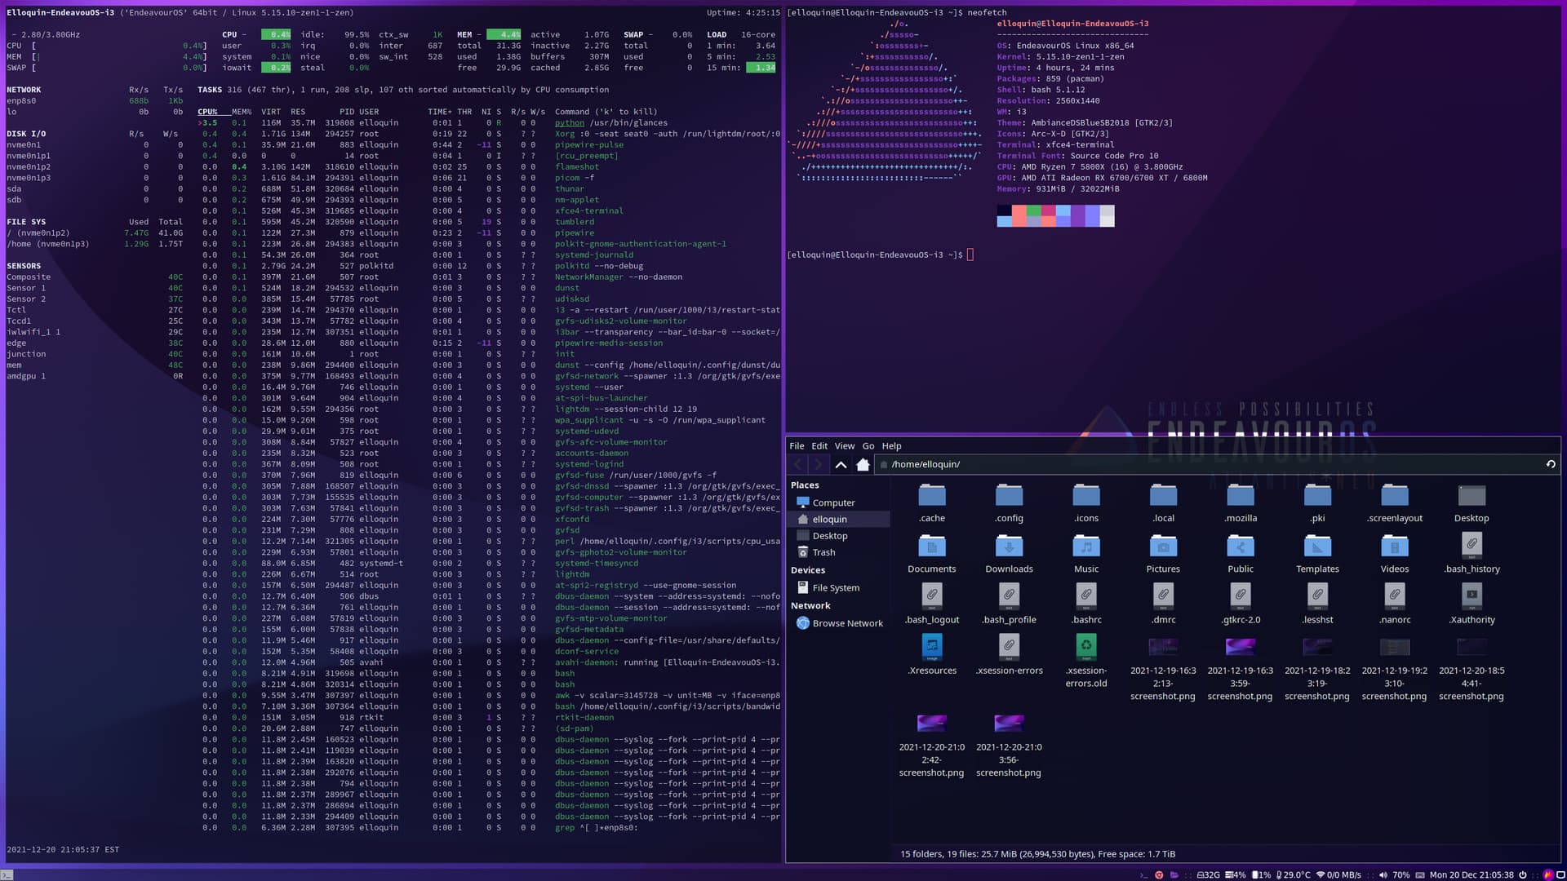Select the .local folder

pos(1163,502)
